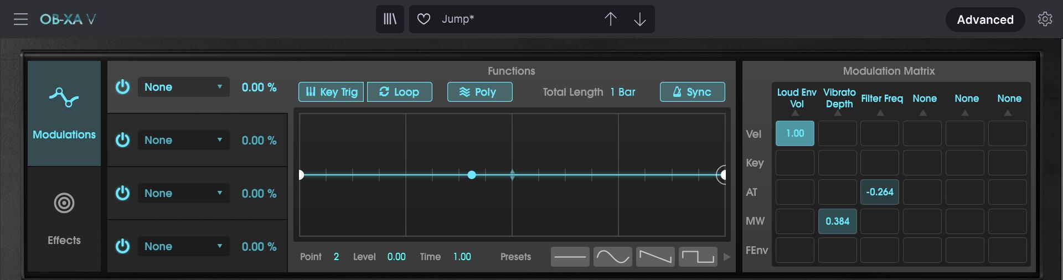Toggle tempo Sync button
This screenshot has height=280, width=1063.
point(692,92)
